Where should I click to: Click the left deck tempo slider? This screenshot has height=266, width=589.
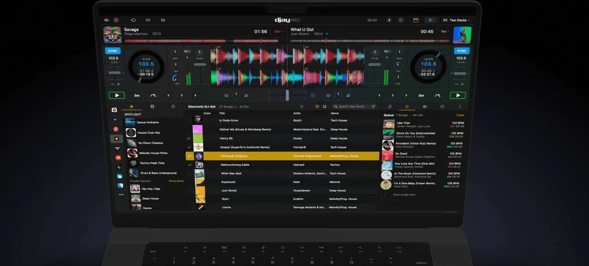coord(114,73)
